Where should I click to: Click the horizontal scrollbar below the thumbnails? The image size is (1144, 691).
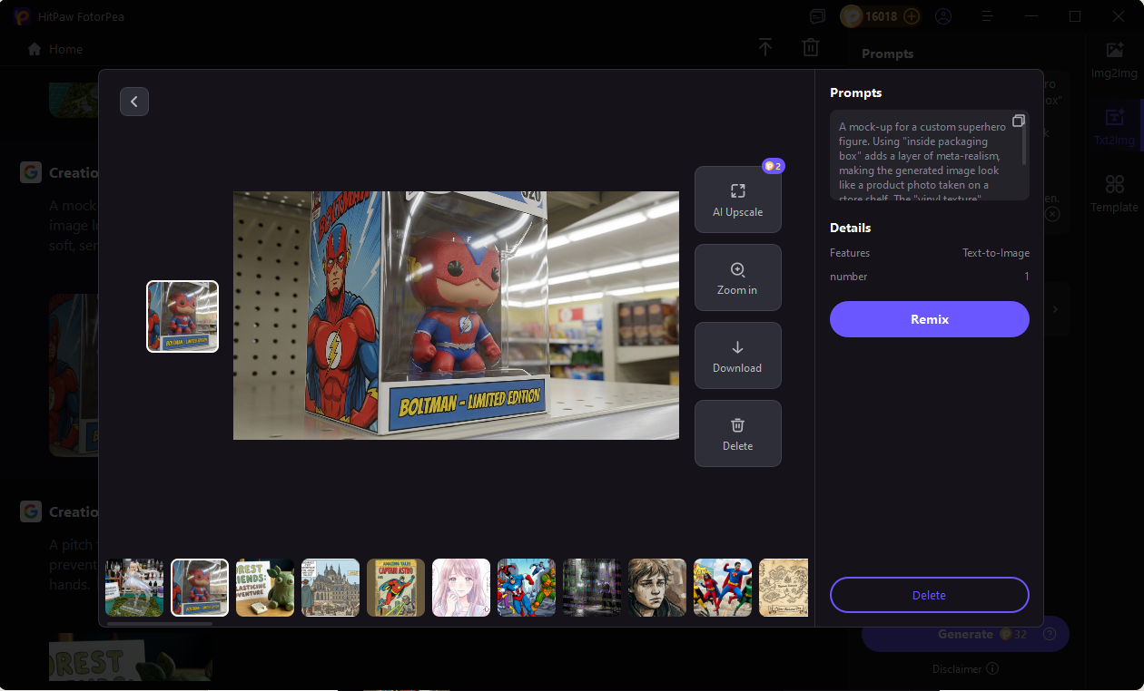[x=163, y=624]
